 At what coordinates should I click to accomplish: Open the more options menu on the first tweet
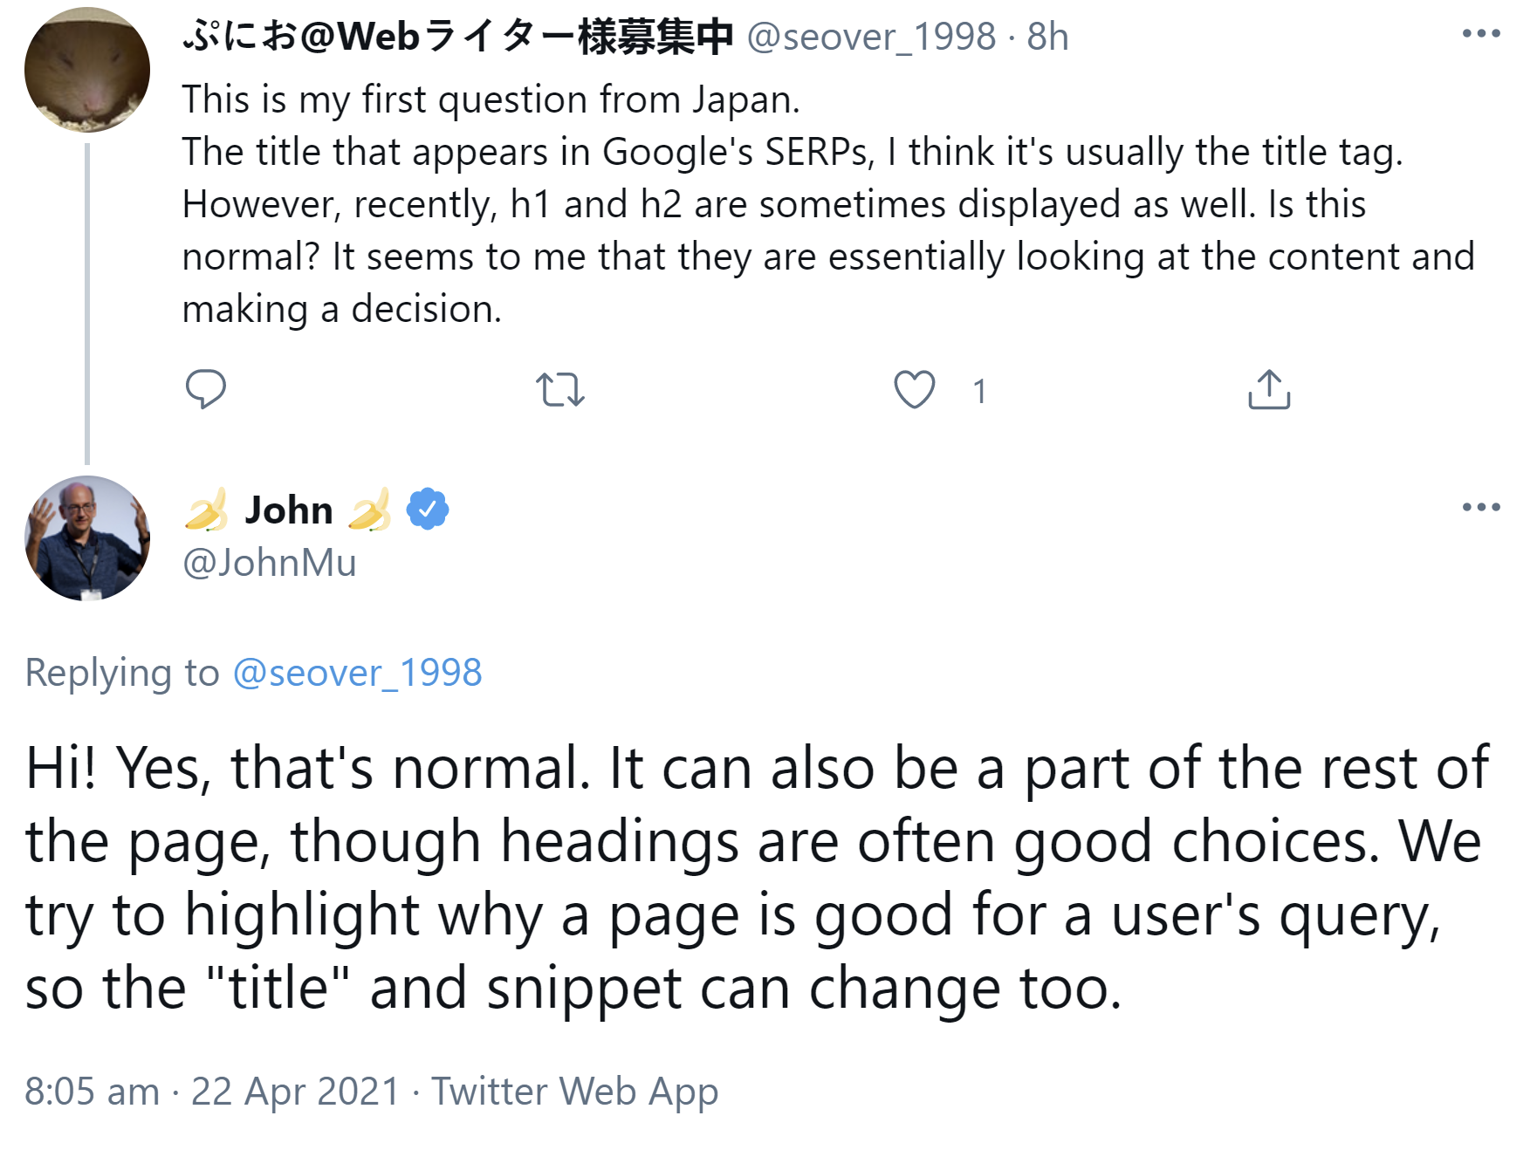click(x=1480, y=35)
